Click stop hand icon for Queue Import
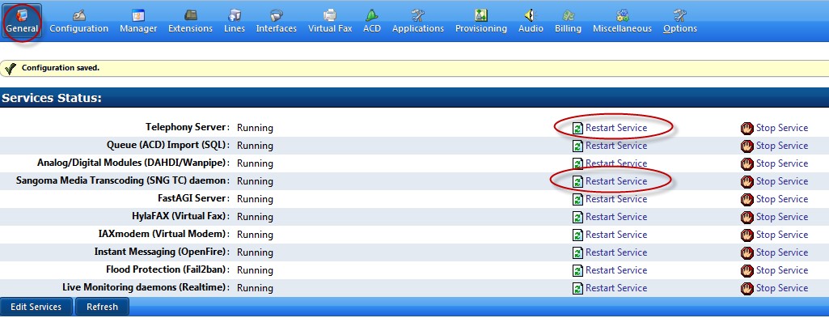This screenshot has height=318, width=829. [x=747, y=146]
